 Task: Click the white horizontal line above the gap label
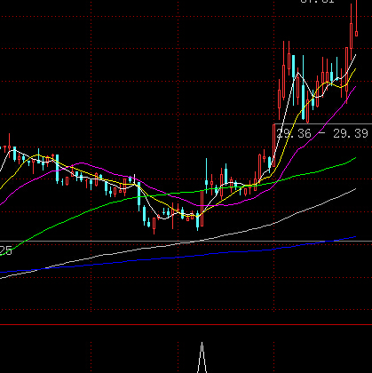[323, 123]
